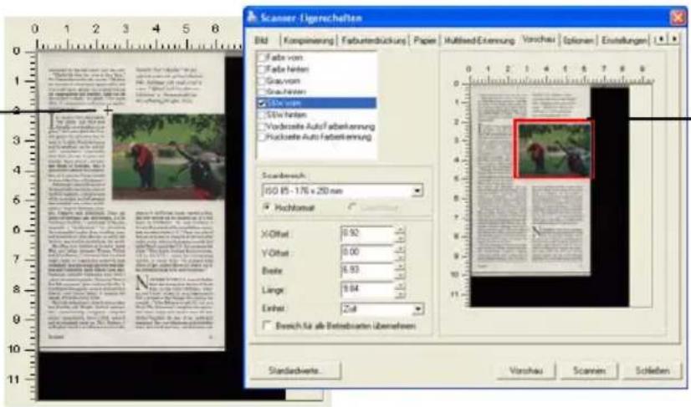Start scanning with the Scannen button
691x407 pixels.
click(589, 370)
